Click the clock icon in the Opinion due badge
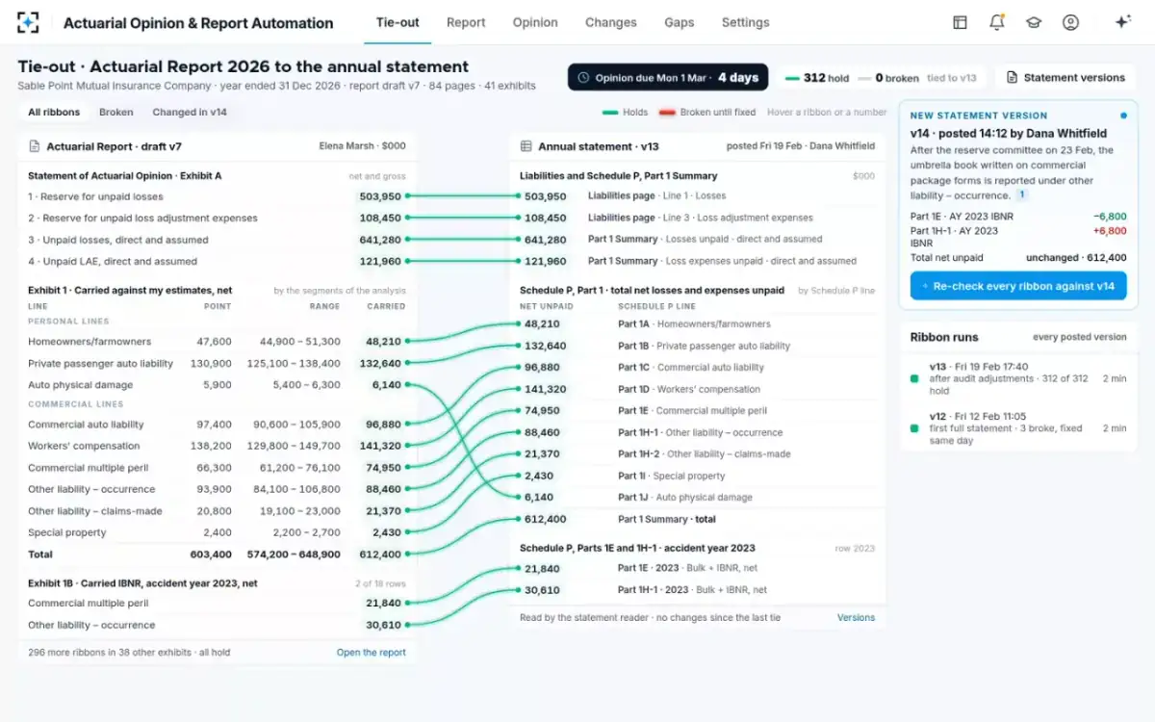This screenshot has height=722, width=1155. 584,78
